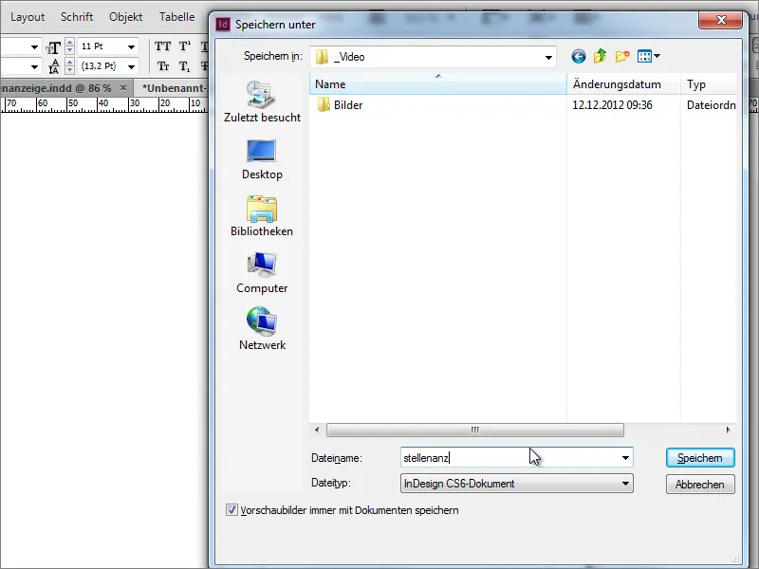Click Superscript T formatting icon
The height and width of the screenshot is (569, 759).
(x=185, y=46)
